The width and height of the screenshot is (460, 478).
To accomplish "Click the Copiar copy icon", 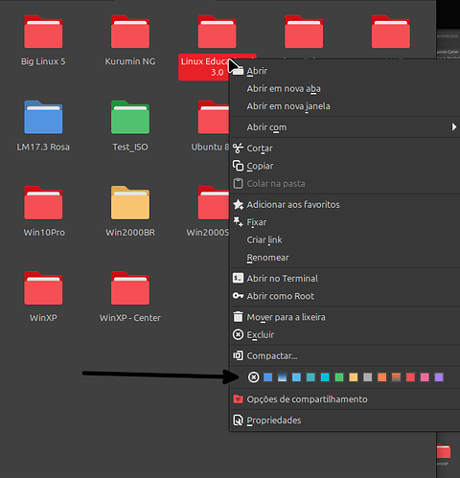I will click(238, 166).
